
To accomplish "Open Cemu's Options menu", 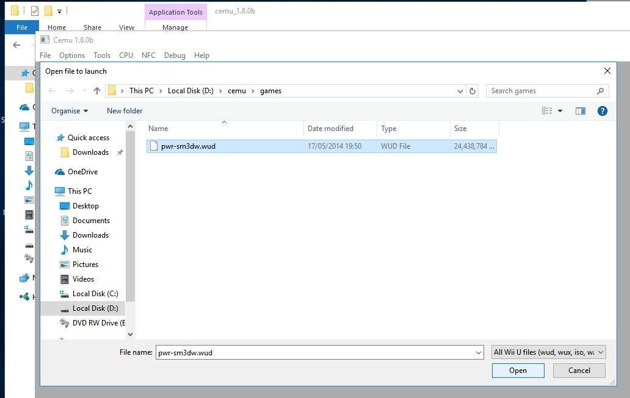I will click(72, 55).
